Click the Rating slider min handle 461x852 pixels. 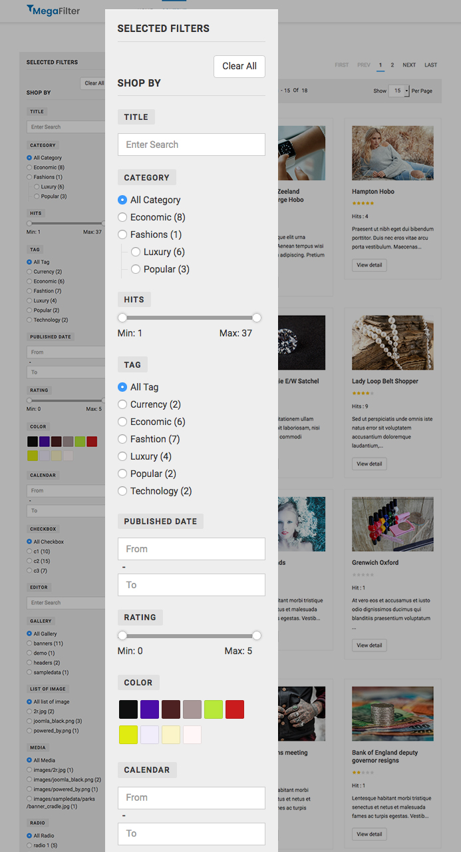(x=122, y=636)
